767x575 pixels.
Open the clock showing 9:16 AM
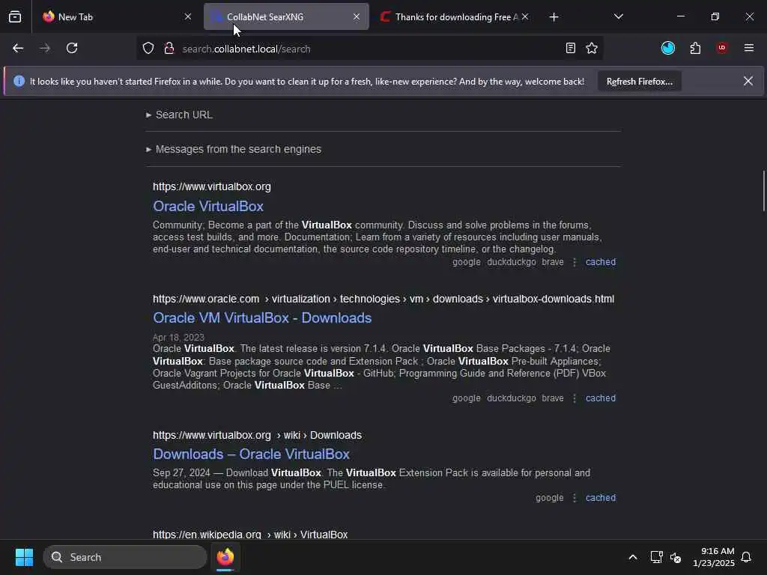click(714, 557)
